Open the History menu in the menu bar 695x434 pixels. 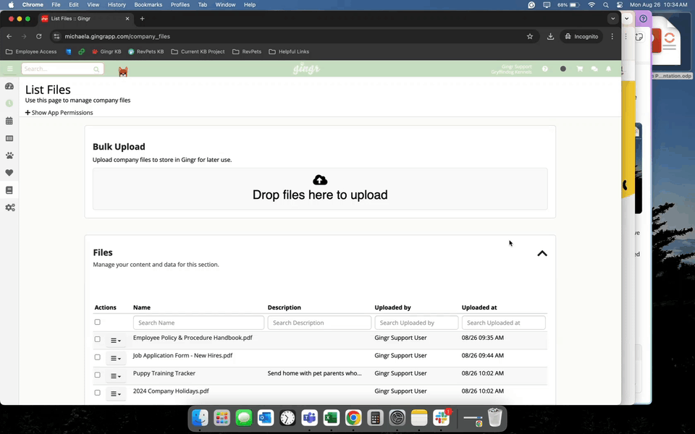117,4
